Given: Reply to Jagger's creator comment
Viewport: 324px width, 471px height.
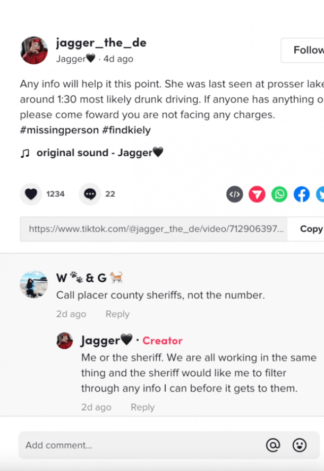Looking at the screenshot, I should pyautogui.click(x=142, y=407).
